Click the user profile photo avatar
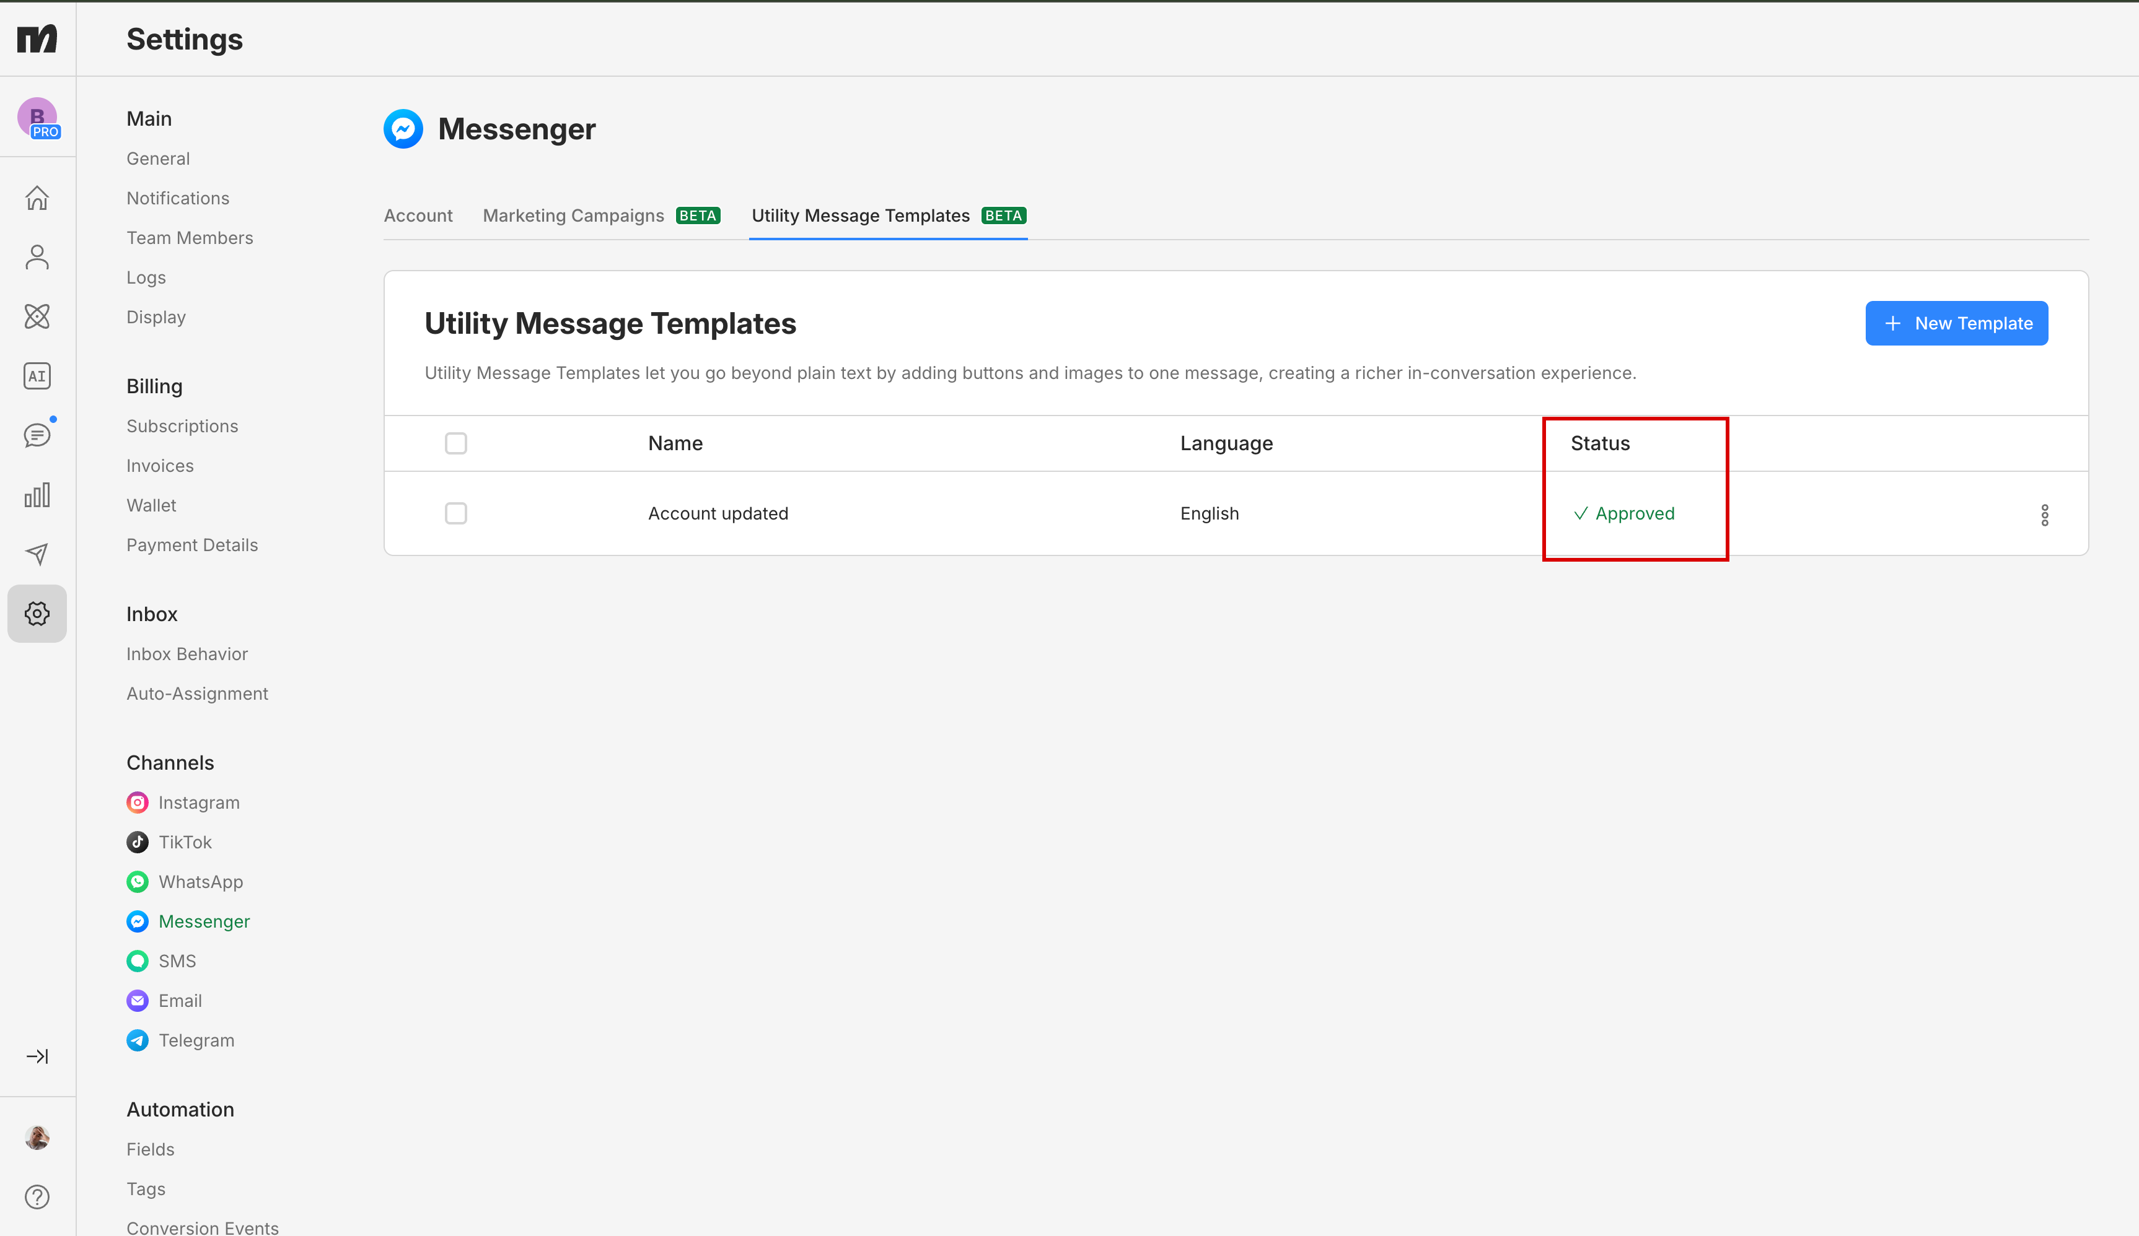 37,1137
